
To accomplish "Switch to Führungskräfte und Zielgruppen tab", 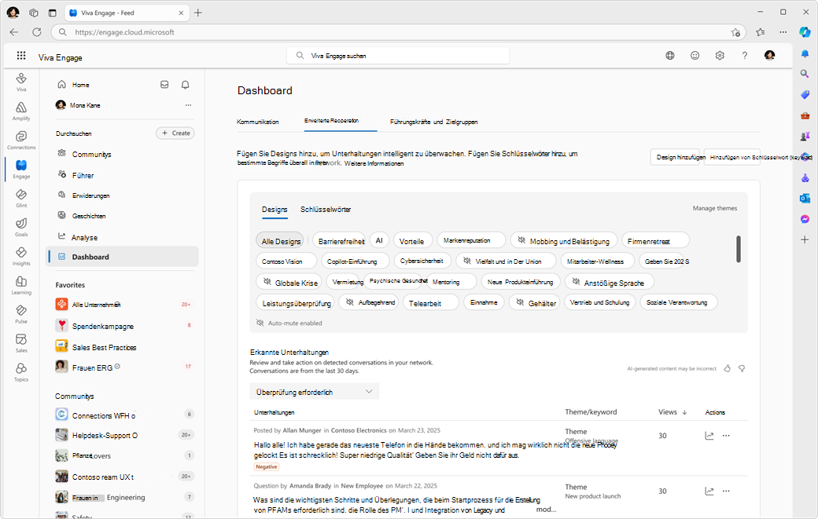I will 433,122.
